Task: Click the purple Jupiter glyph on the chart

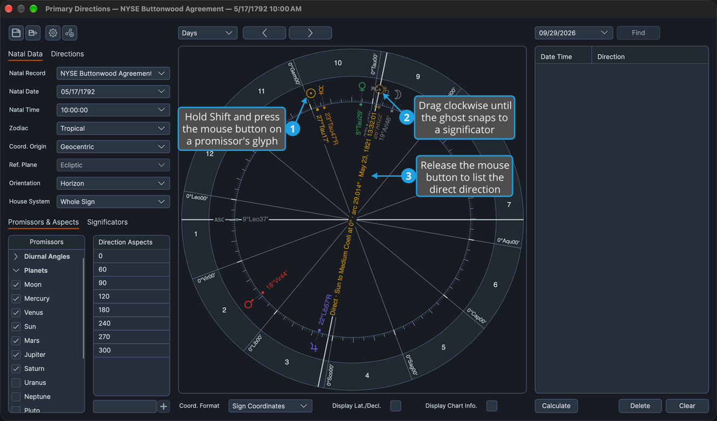Action: [314, 348]
